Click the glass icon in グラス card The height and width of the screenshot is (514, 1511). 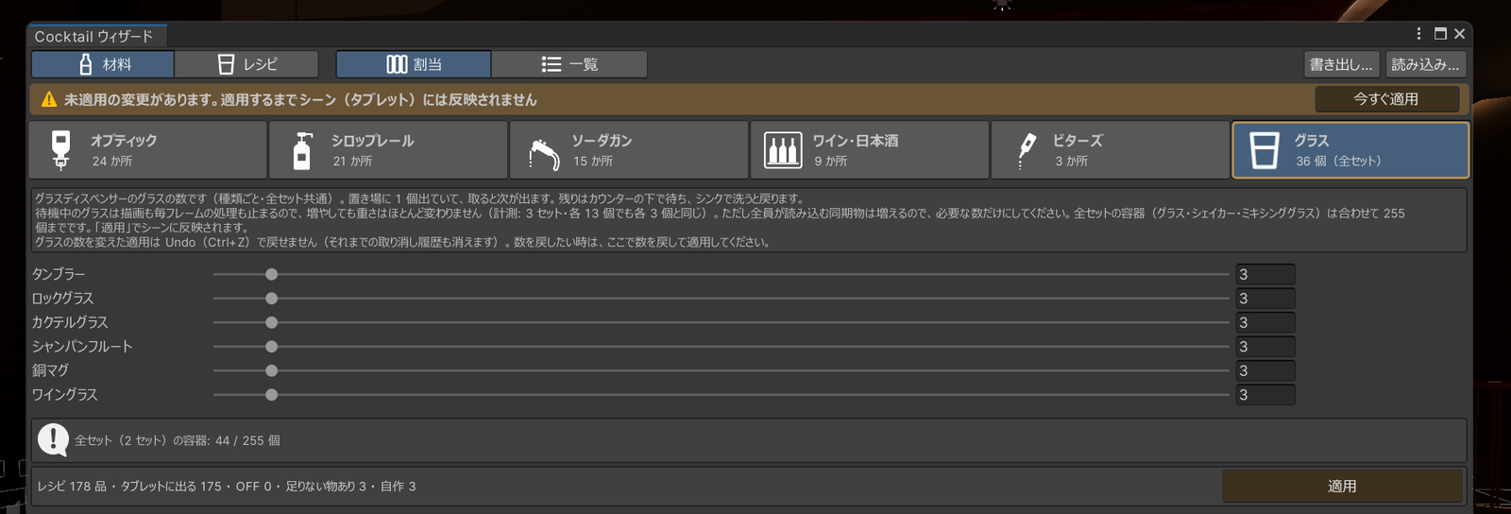pyautogui.click(x=1264, y=150)
